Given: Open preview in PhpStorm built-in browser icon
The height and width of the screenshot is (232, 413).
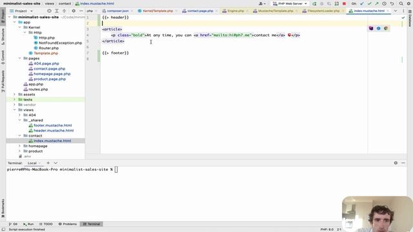Looking at the screenshot, I should pyautogui.click(x=371, y=28).
